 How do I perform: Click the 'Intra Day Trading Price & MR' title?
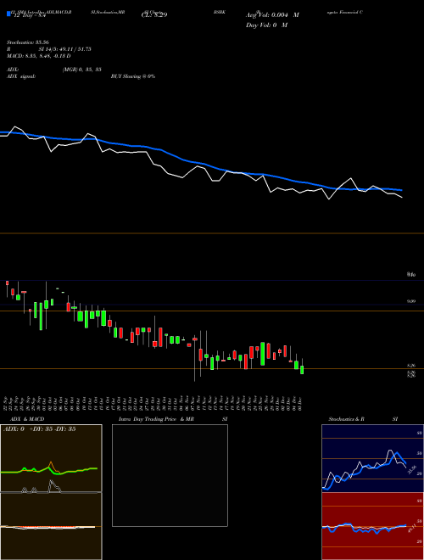click(156, 419)
